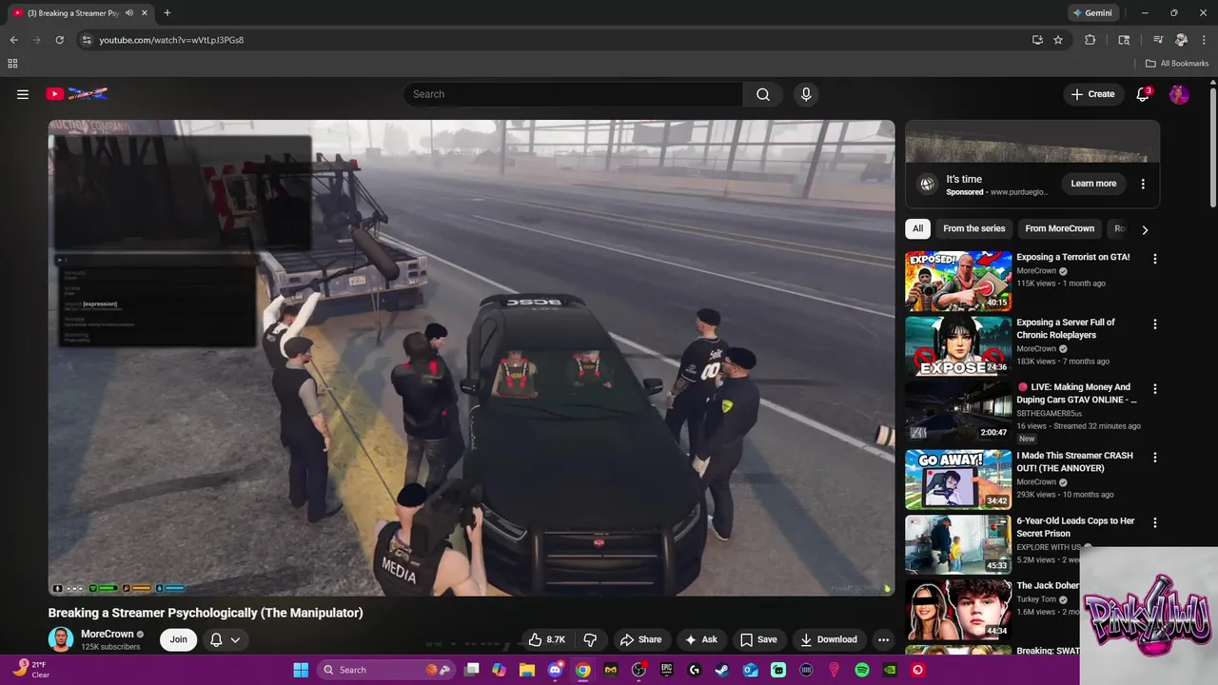Screen dimensions: 1218x685
Task: Mute the tab via the speaker icon
Action: click(x=129, y=13)
